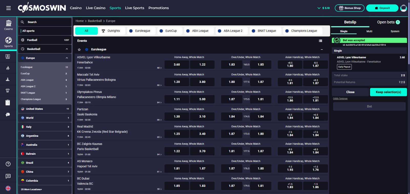Select Virtus Bologna away odds 3.80

[202, 82]
